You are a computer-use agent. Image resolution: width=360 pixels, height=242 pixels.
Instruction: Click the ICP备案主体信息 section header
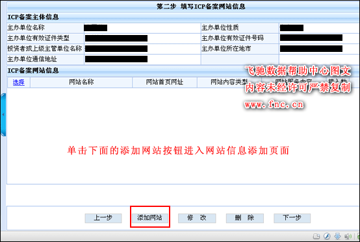(x=33, y=17)
